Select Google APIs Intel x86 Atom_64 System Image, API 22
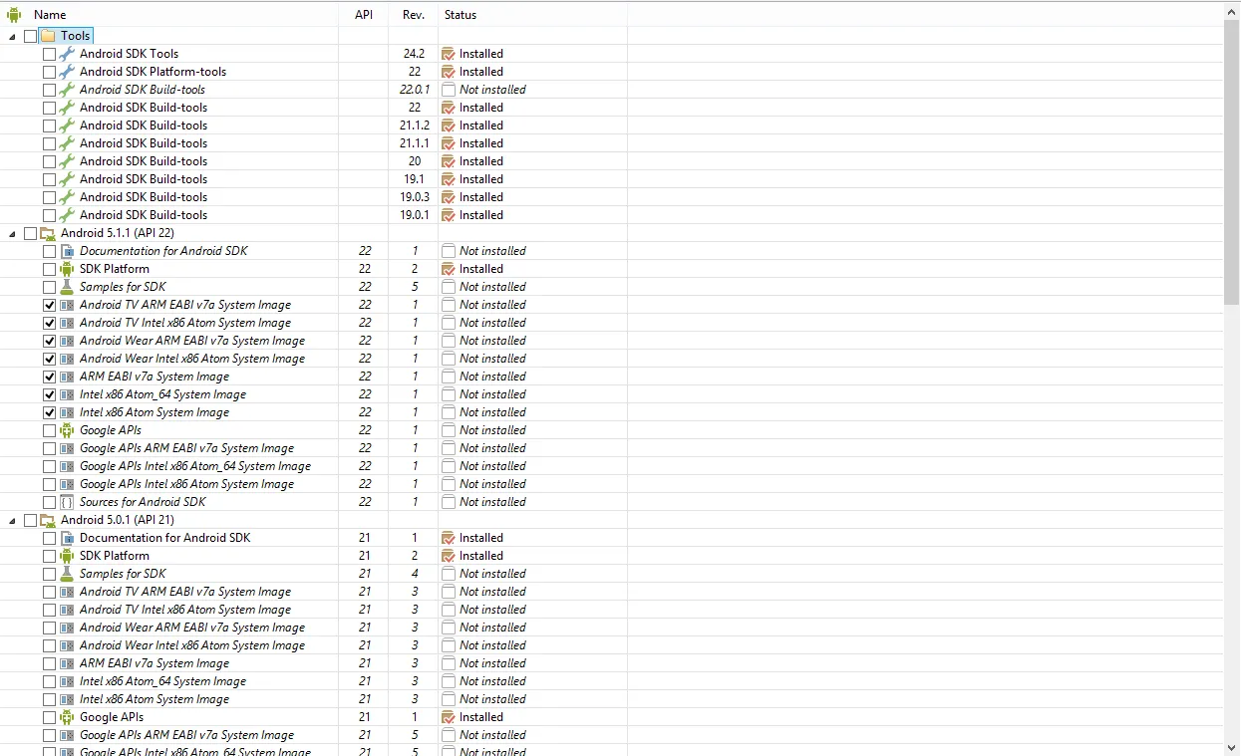Screen dimensions: 1241x756 click(195, 466)
